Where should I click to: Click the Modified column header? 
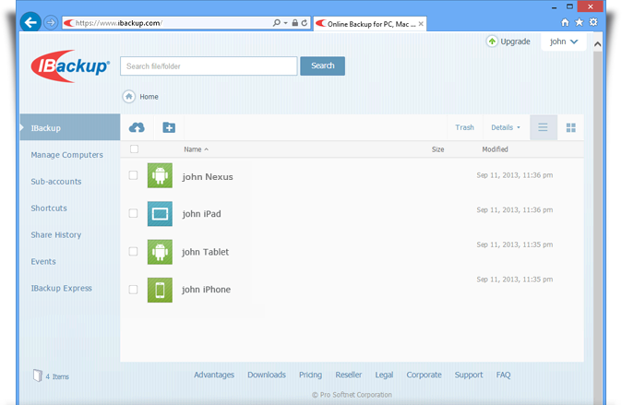point(495,149)
